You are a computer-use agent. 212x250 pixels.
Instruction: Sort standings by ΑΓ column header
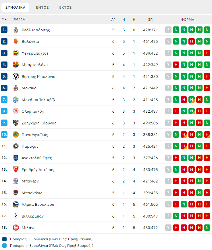pos(113,20)
